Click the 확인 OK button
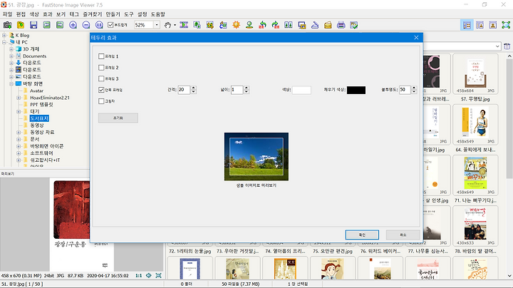The width and height of the screenshot is (513, 288). pos(362,235)
